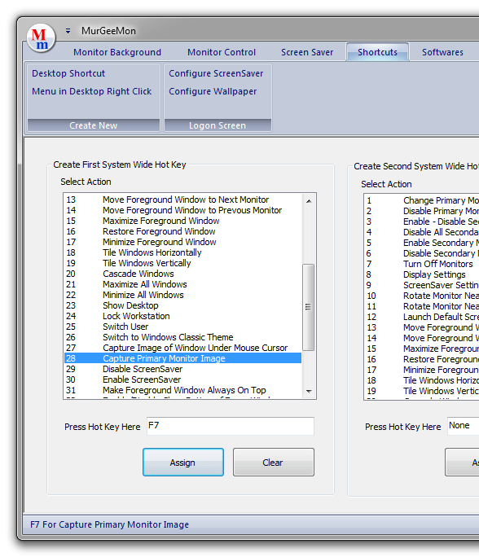Screen dimensions: 479x557
Task: Select Switch User action
Action: (183, 327)
